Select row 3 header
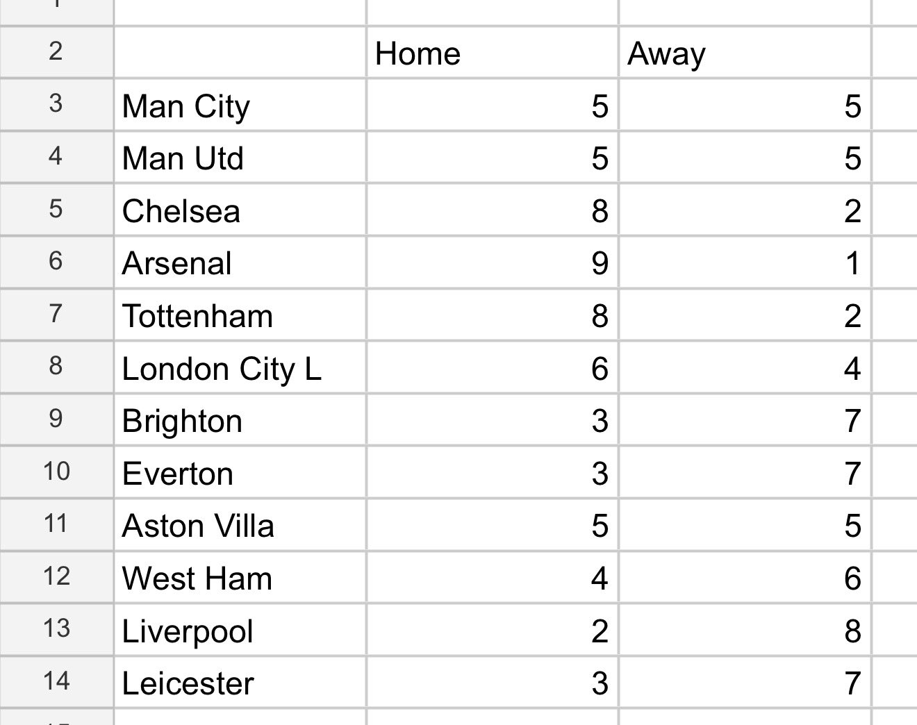Image resolution: width=917 pixels, height=725 pixels. point(56,104)
